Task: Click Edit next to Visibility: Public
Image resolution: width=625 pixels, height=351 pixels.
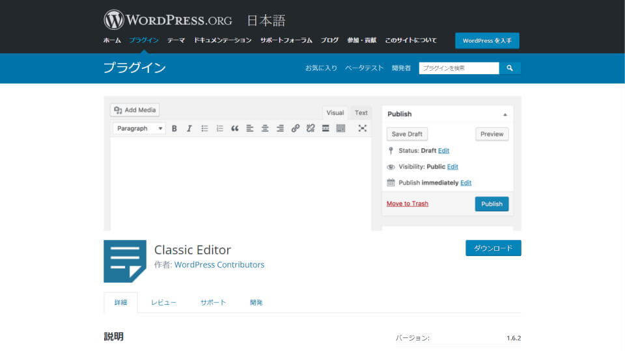Action: 452,167
